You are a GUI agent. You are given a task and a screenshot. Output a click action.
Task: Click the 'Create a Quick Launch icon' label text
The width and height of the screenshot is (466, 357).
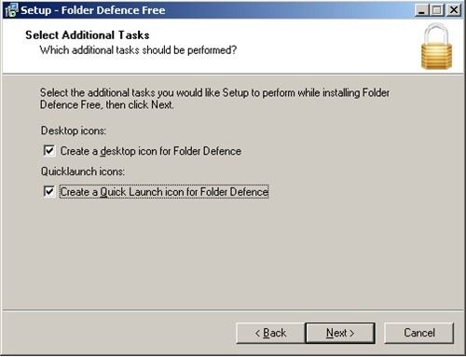coord(164,192)
